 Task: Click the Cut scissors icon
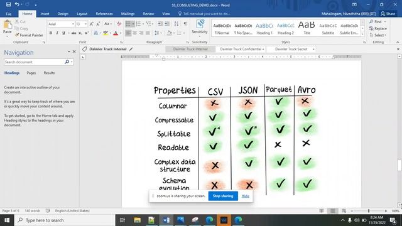pos(20,21)
